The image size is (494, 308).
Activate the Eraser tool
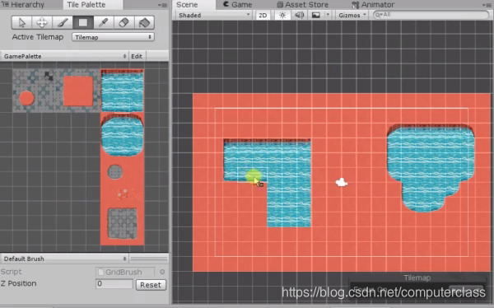coord(123,22)
